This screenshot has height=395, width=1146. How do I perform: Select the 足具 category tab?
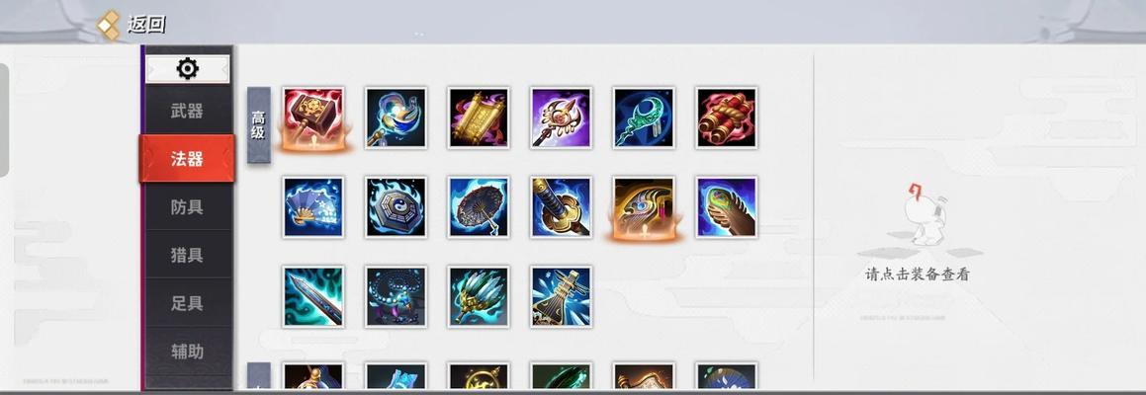coord(187,304)
